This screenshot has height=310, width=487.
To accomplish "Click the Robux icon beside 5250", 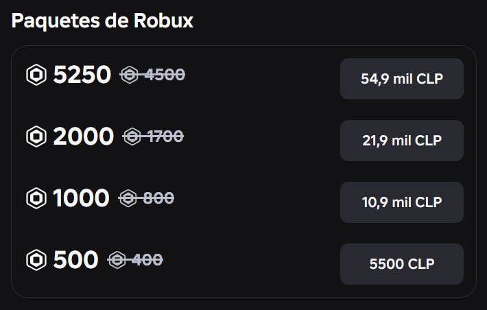I will click(36, 75).
